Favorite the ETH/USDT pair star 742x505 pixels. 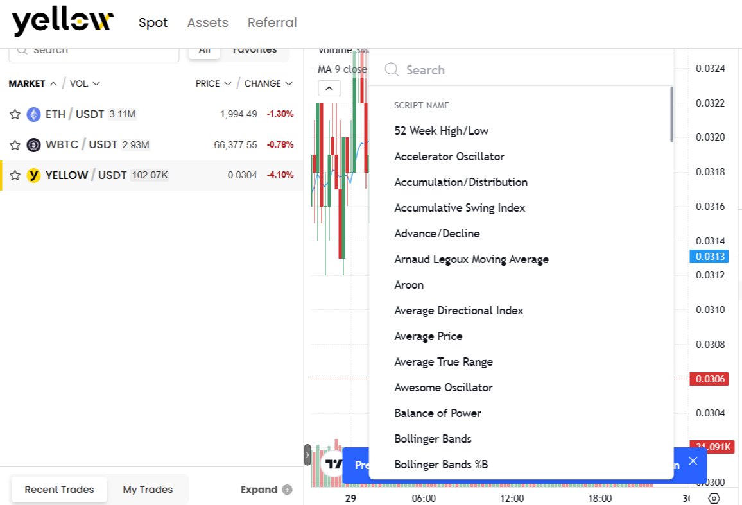point(15,114)
